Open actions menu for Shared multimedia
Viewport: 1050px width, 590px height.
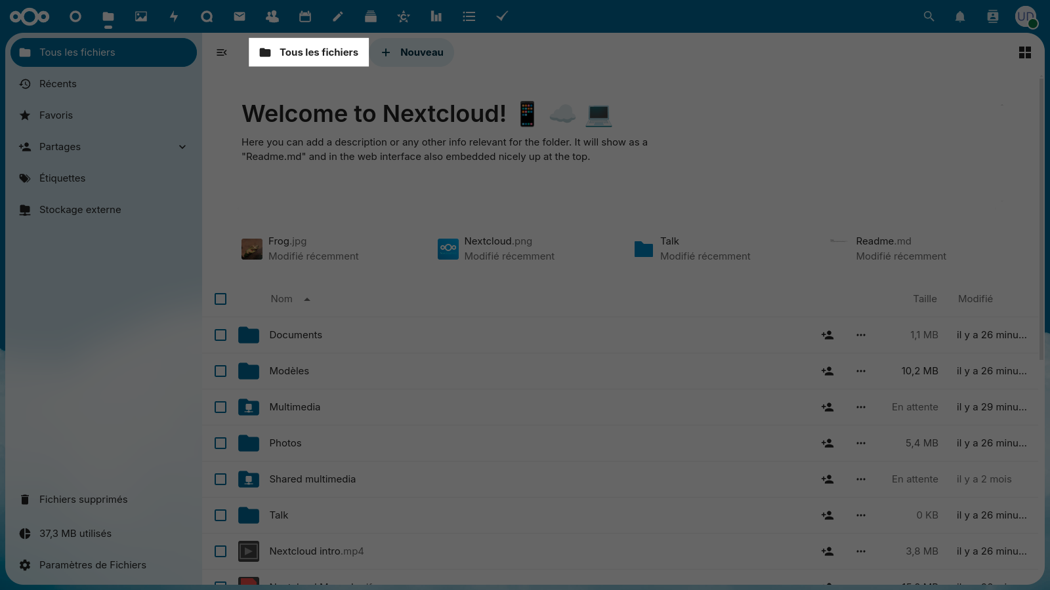861,479
